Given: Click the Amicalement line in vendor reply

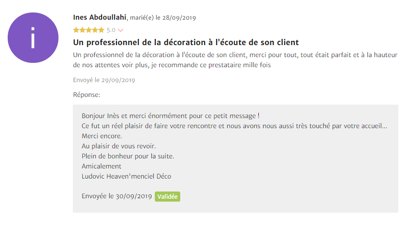Looking at the screenshot, I should 102,166.
